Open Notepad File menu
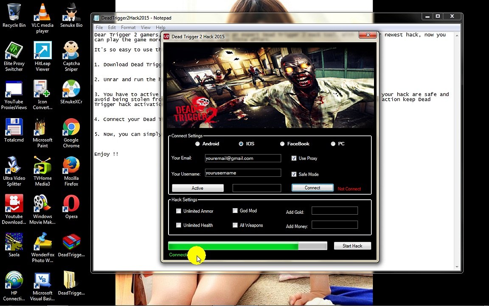The width and height of the screenshot is (489, 306). [99, 28]
